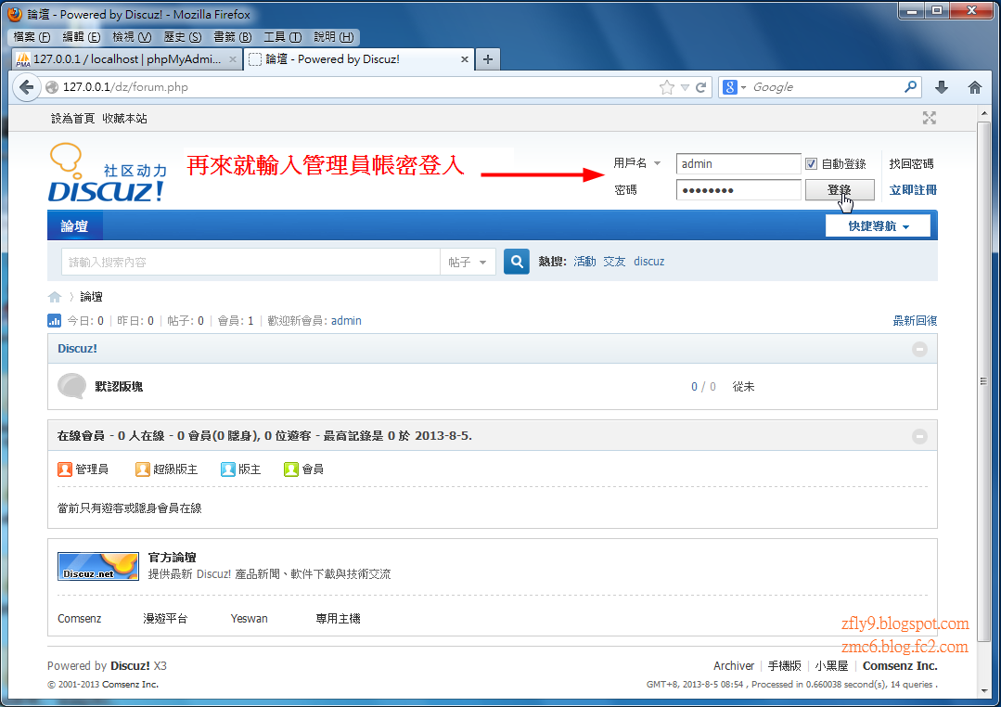Close the phpMyAdmin tab
The height and width of the screenshot is (707, 1001).
(x=233, y=59)
